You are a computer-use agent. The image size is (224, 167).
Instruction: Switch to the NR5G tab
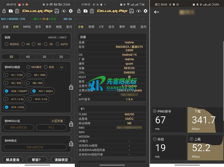tap(27, 27)
